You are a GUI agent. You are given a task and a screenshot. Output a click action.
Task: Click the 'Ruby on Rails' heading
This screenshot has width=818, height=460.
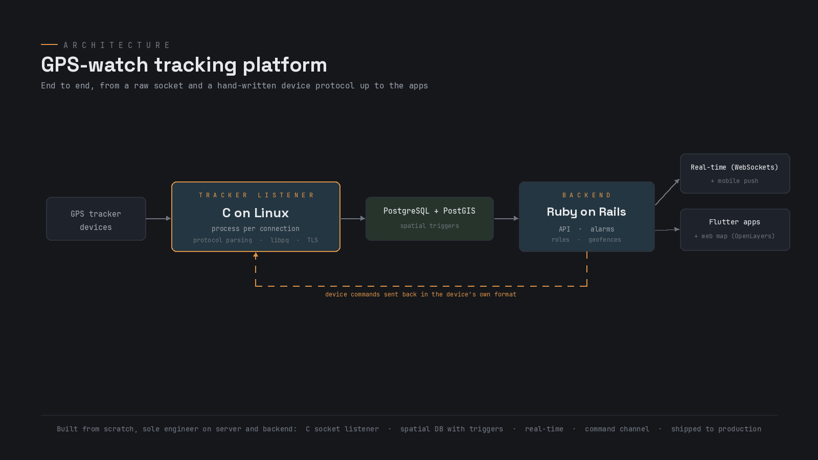point(586,212)
